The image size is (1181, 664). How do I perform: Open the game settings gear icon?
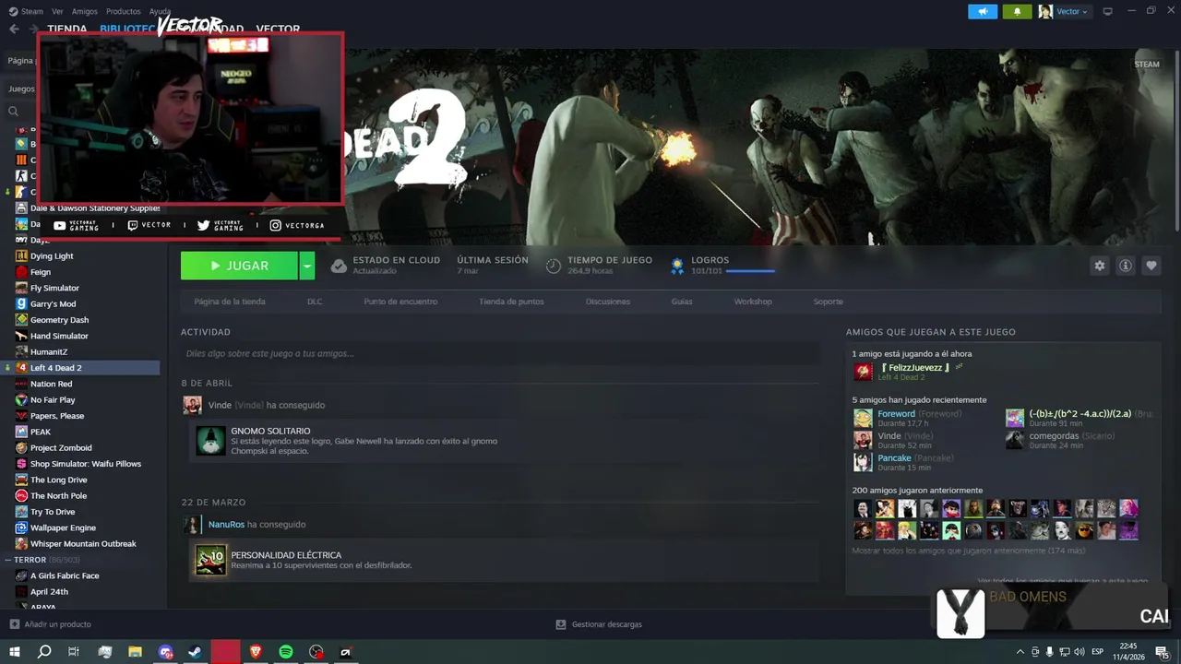tap(1099, 266)
